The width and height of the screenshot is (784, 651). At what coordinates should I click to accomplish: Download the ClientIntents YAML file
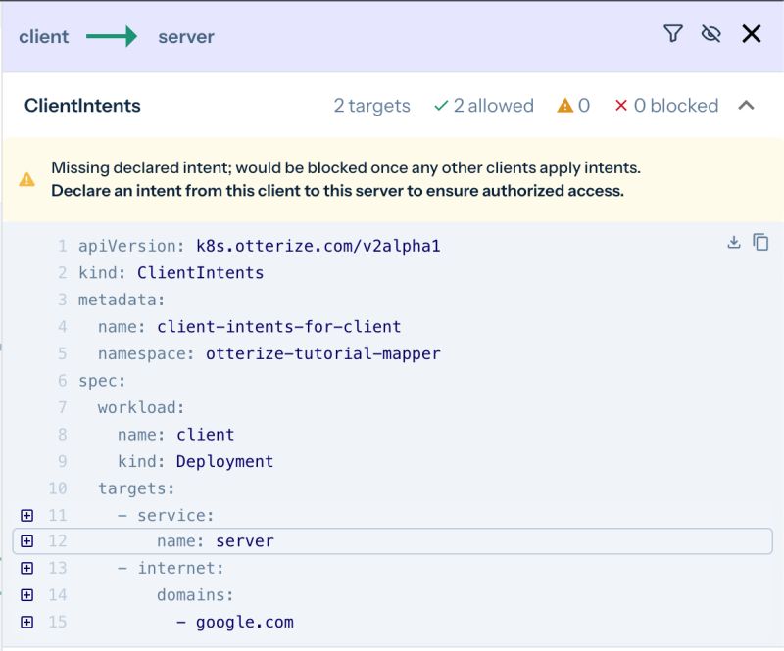click(x=733, y=242)
